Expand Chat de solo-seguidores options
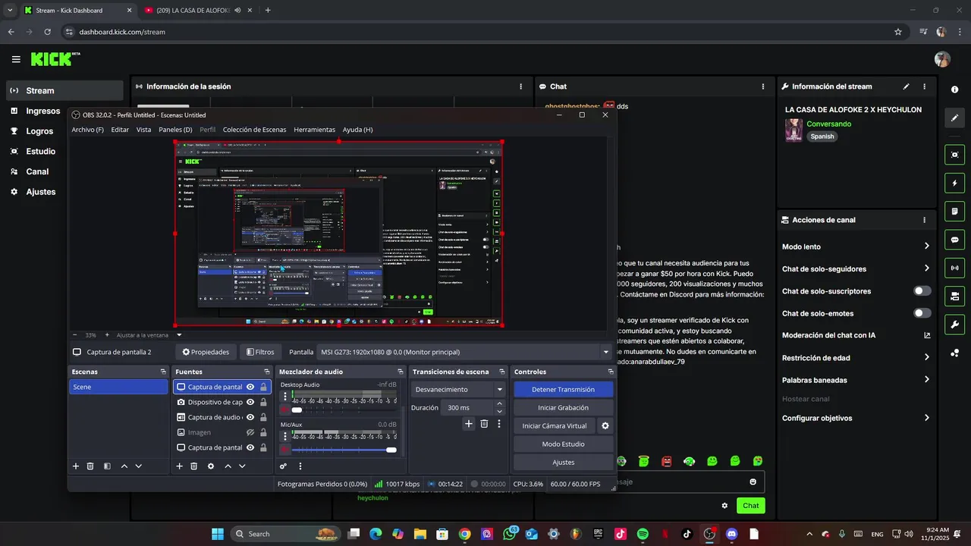Image resolution: width=971 pixels, height=546 pixels. (926, 268)
